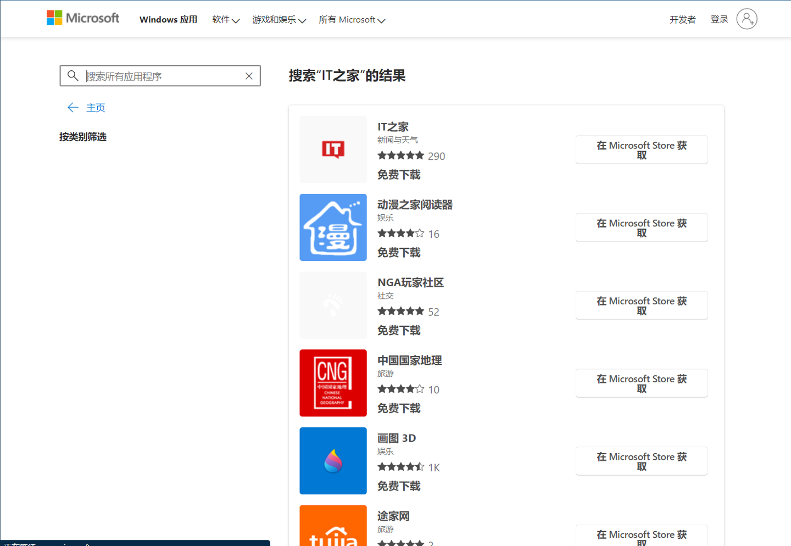Click the 按类别筛选 heading

(83, 137)
